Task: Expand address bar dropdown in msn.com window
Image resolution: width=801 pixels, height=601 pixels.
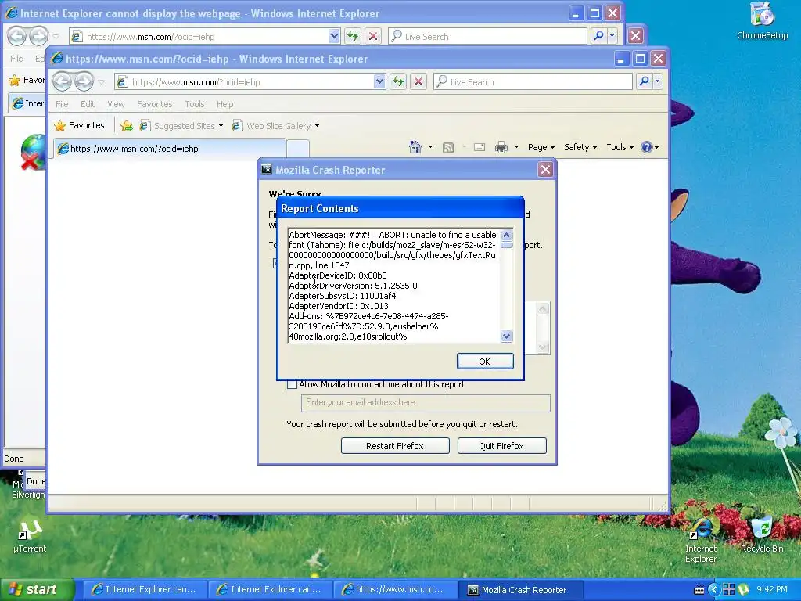Action: click(379, 81)
